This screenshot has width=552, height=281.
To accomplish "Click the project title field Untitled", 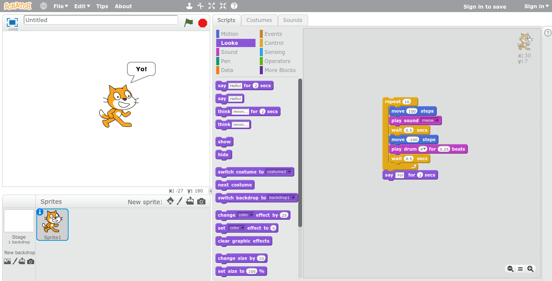I will pos(101,20).
